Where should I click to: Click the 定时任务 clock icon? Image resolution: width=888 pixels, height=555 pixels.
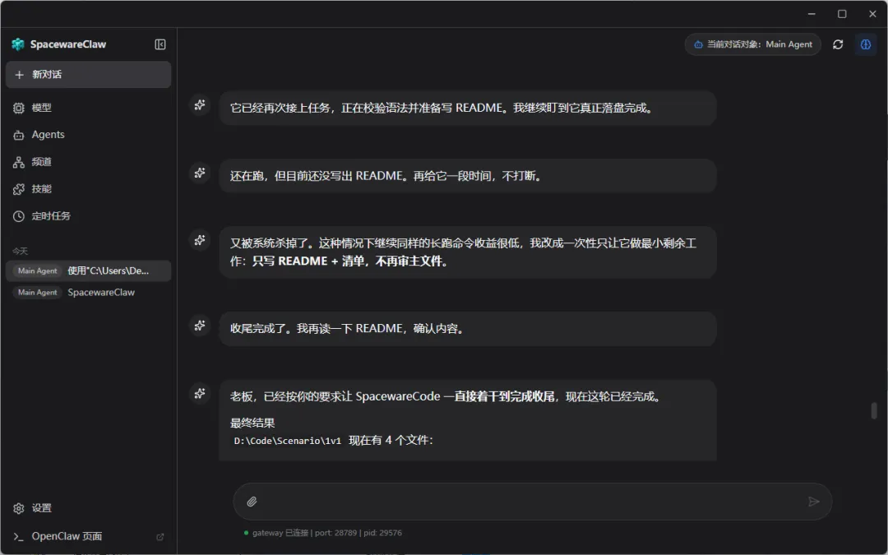tap(19, 216)
